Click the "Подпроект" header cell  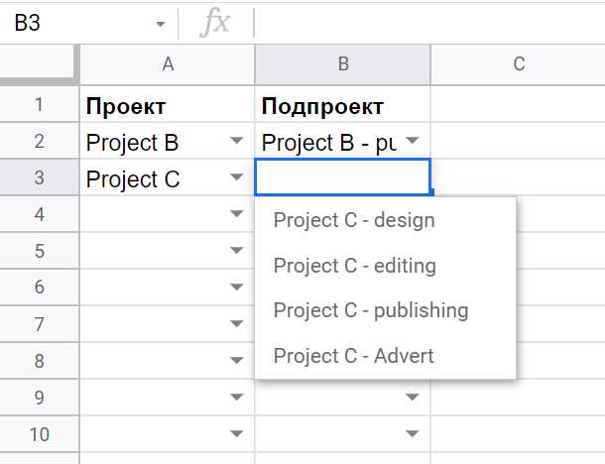[342, 106]
